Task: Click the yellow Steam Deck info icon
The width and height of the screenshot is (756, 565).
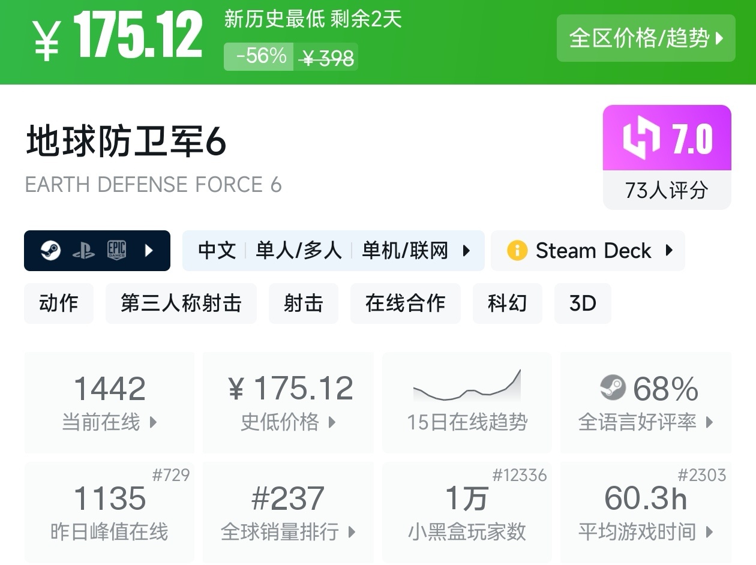Action: (517, 250)
